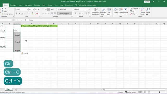Click the Increase Indent icon
This screenshot has width=167, height=94.
coord(55,13)
